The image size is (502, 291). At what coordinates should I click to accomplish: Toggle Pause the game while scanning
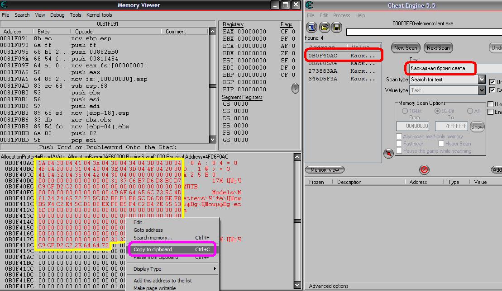(x=399, y=151)
